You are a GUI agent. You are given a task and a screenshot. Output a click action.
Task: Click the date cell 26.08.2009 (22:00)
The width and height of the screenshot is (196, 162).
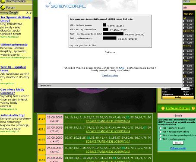[x=55, y=149]
